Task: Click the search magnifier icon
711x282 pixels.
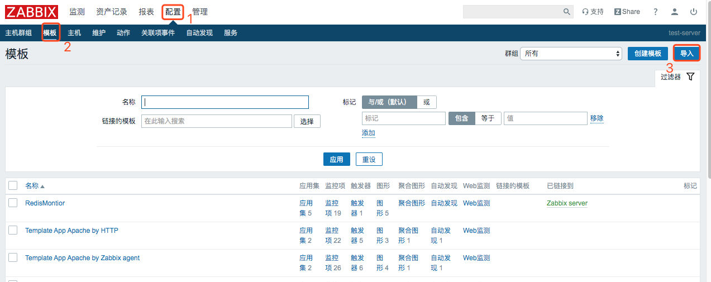Action: coord(567,12)
